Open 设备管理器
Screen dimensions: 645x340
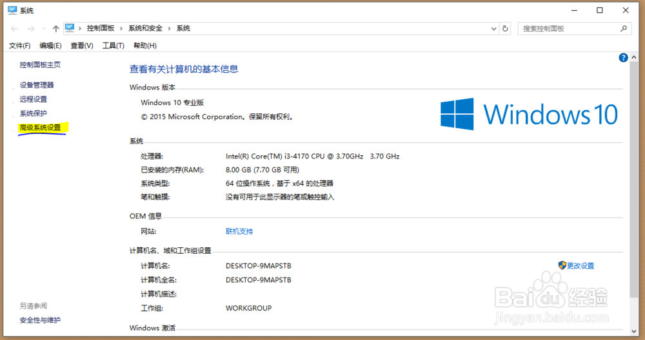tap(37, 85)
